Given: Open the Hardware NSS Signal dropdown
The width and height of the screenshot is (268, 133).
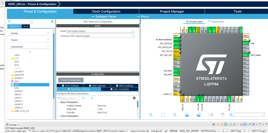Looking at the screenshot, I should [108, 36].
